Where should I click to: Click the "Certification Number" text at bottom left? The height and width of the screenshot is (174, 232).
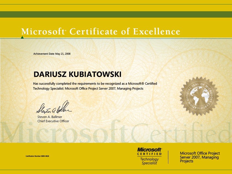37,156
